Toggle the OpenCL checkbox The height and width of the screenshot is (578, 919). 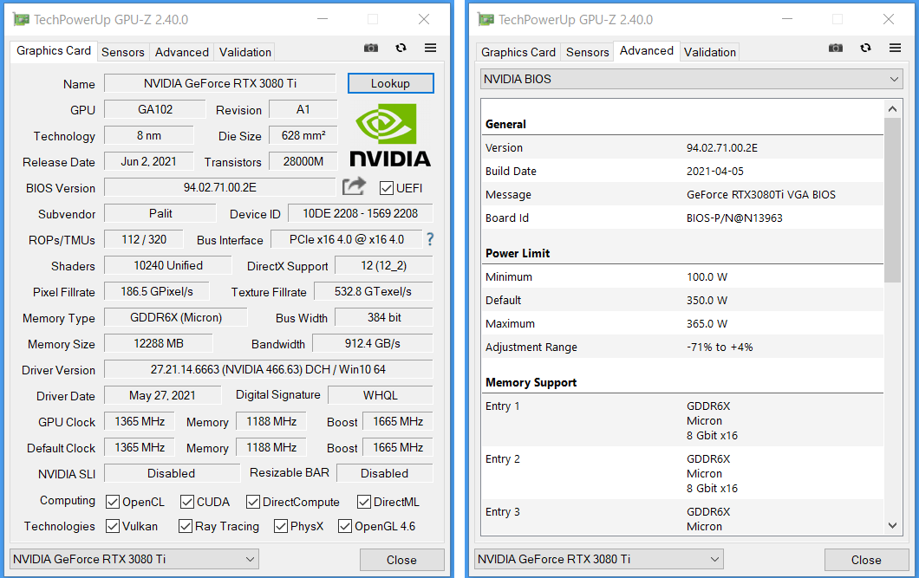click(113, 502)
